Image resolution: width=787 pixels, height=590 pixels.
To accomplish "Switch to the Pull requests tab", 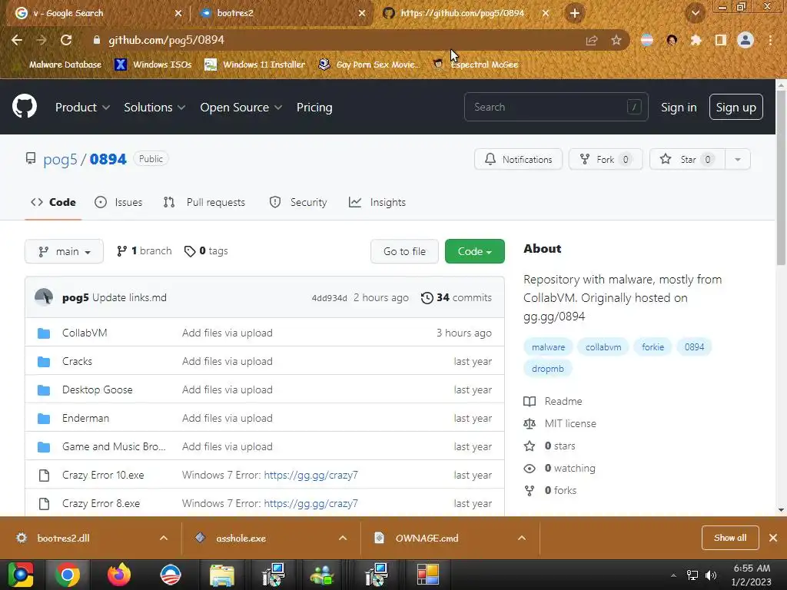I will 204,202.
